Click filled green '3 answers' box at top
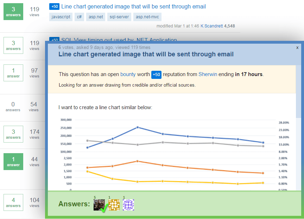The width and height of the screenshot is (304, 219). (13, 12)
